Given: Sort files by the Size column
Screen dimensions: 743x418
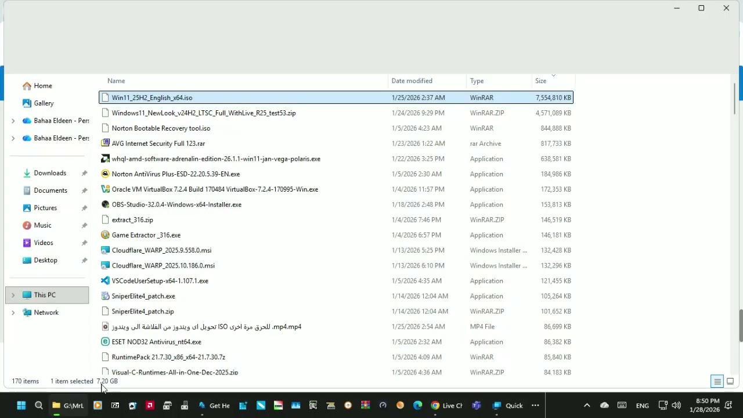Looking at the screenshot, I should (540, 81).
